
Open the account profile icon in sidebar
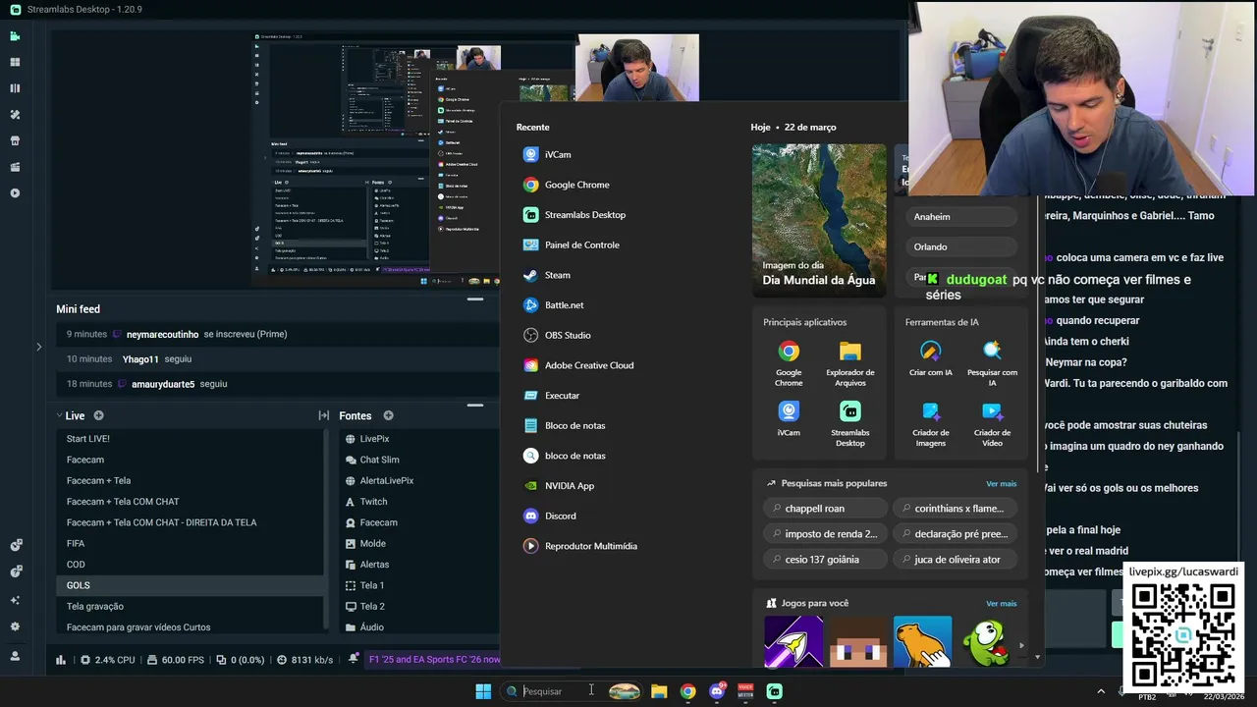click(x=15, y=656)
